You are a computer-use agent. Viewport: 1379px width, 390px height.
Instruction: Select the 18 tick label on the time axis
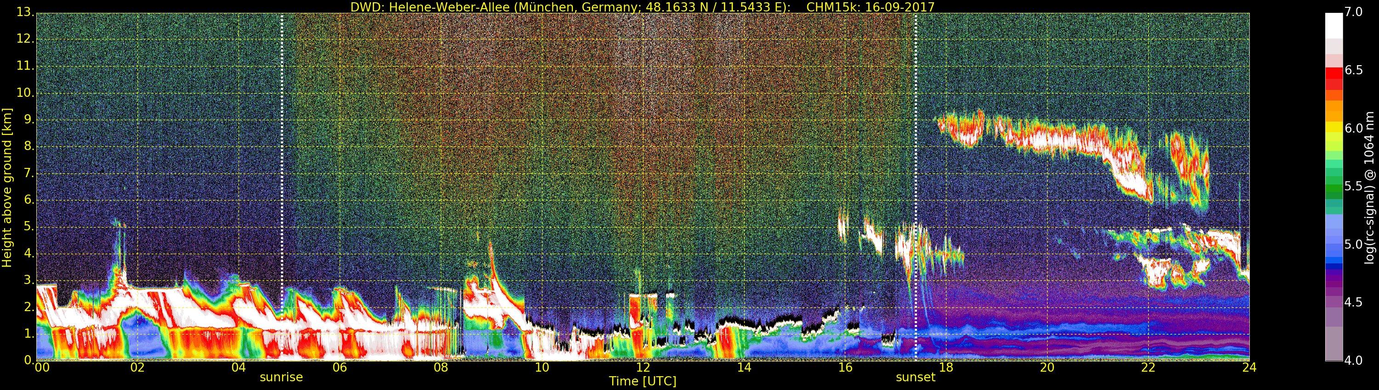(946, 368)
